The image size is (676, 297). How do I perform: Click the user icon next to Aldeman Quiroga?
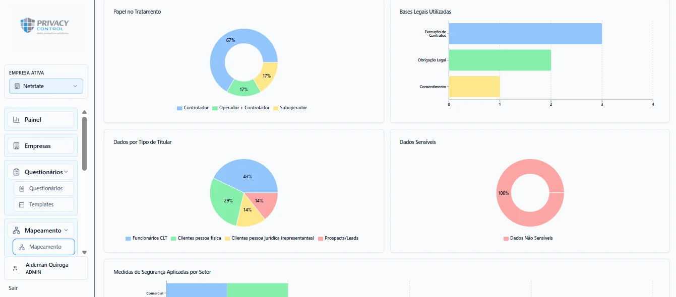[15, 268]
